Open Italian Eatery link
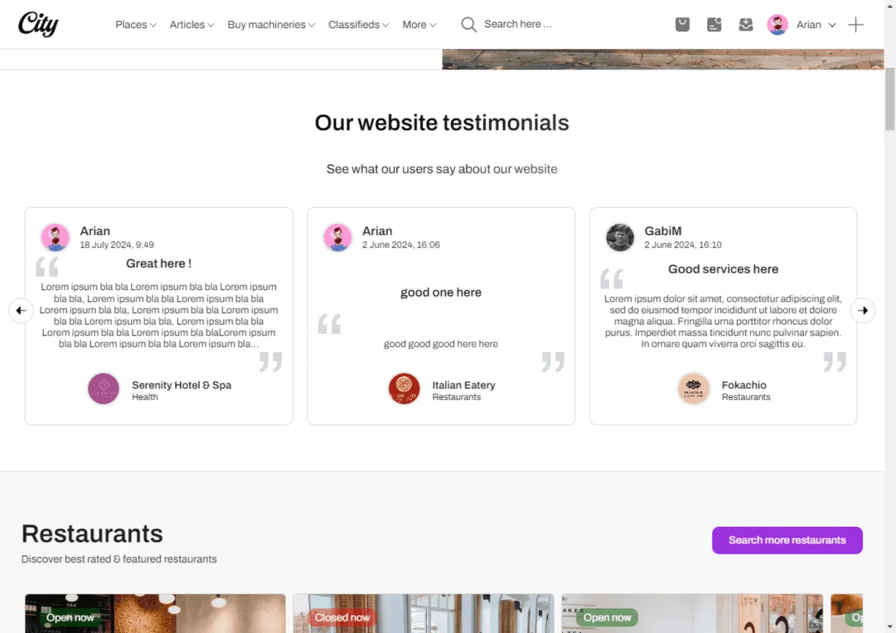The width and height of the screenshot is (896, 633). pyautogui.click(x=464, y=385)
